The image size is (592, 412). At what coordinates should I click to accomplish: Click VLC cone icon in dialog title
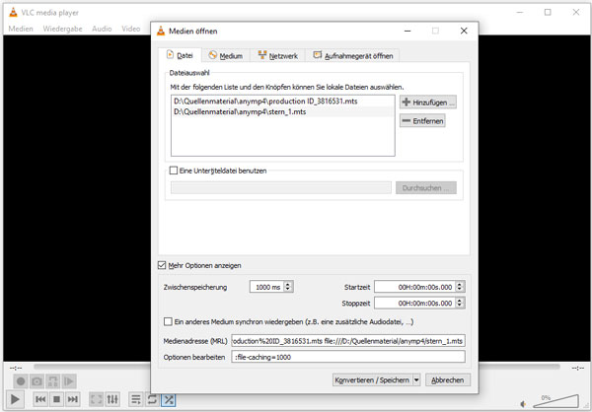pyautogui.click(x=161, y=31)
